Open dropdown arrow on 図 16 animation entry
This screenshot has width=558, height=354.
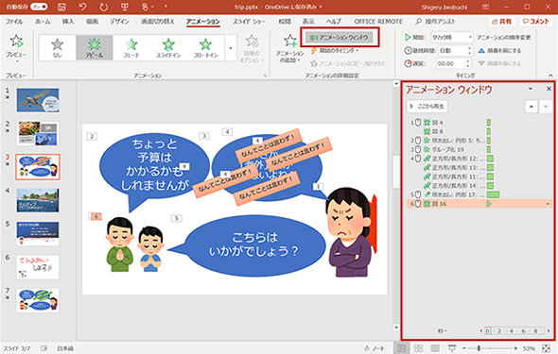548,204
